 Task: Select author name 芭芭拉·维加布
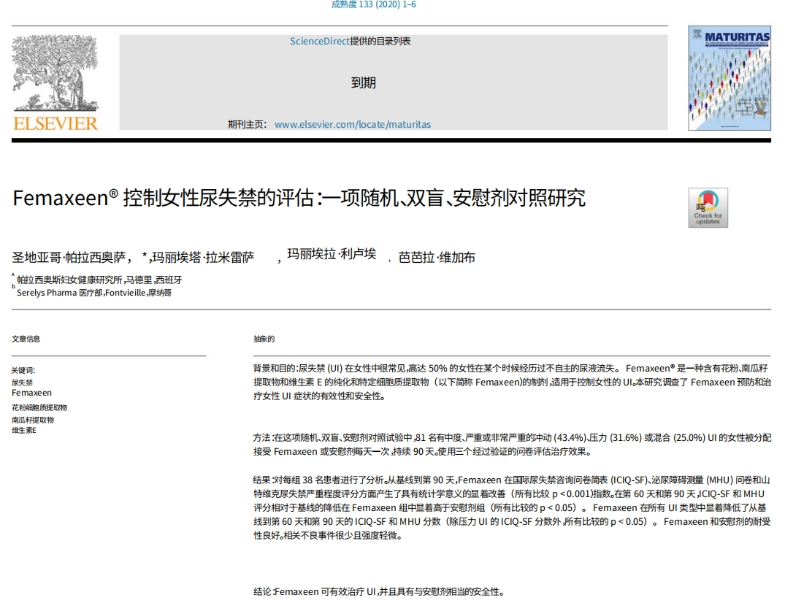[437, 258]
